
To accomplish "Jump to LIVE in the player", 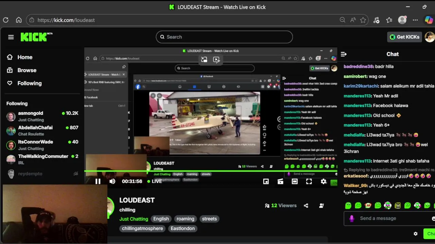I will (x=154, y=181).
